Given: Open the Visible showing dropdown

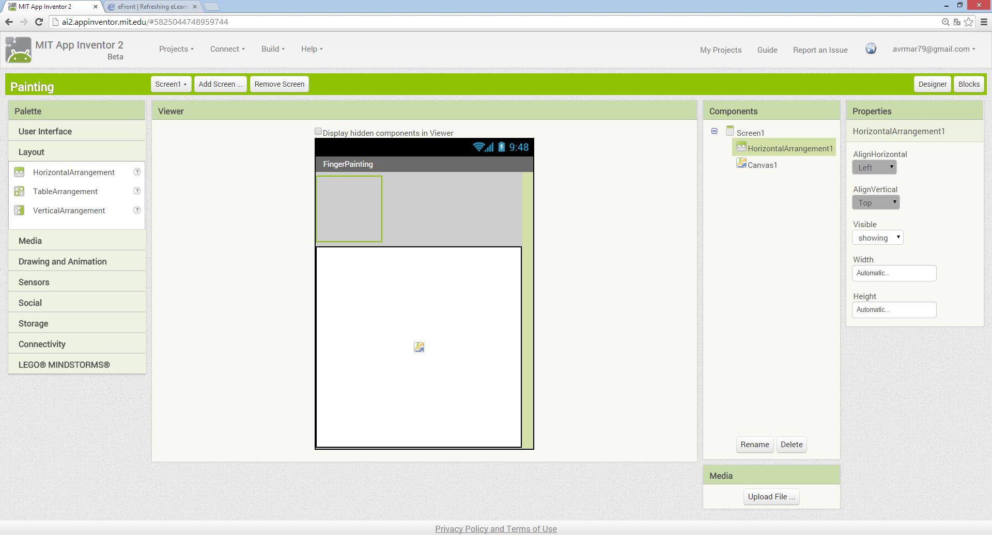Looking at the screenshot, I should tap(877, 238).
